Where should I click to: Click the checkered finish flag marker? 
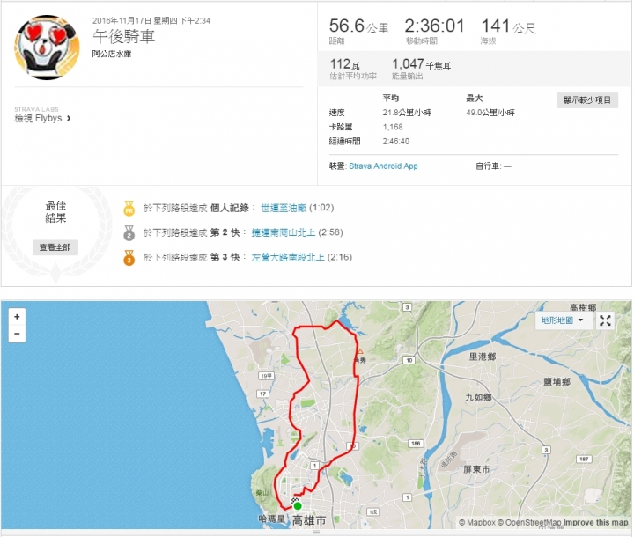pos(294,501)
